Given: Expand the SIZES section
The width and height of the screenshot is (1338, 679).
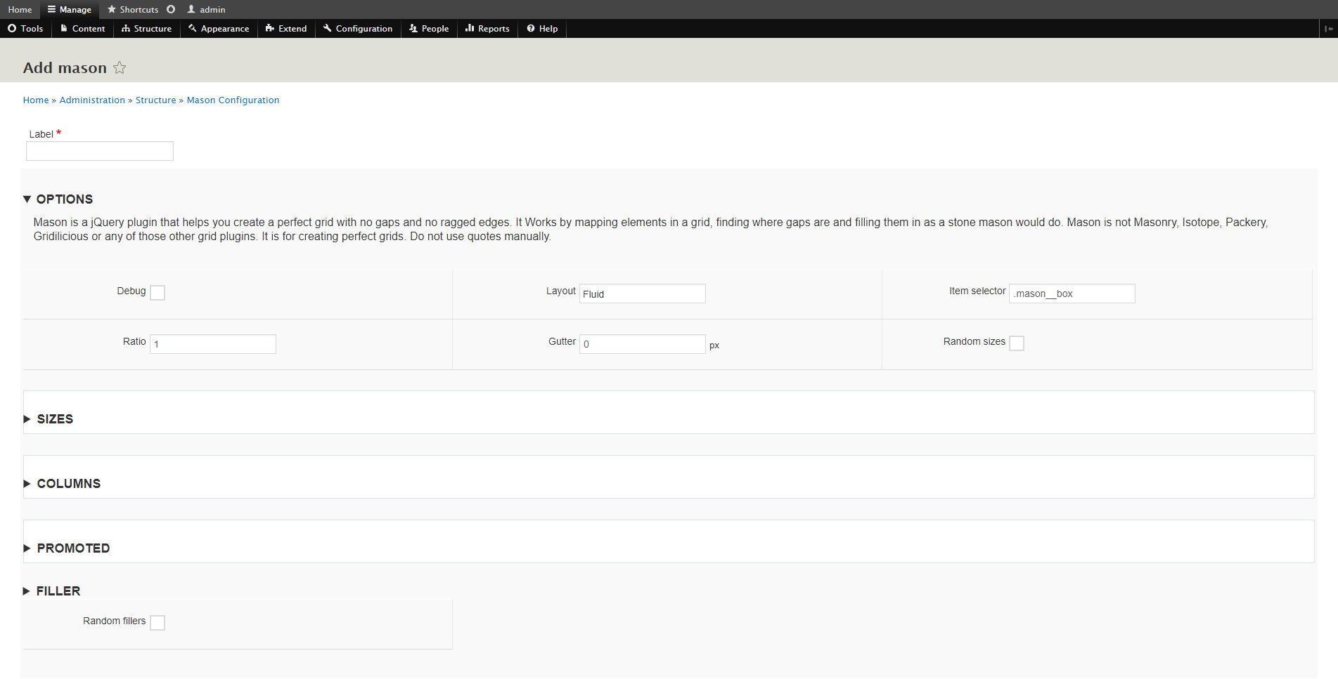Looking at the screenshot, I should coord(54,419).
